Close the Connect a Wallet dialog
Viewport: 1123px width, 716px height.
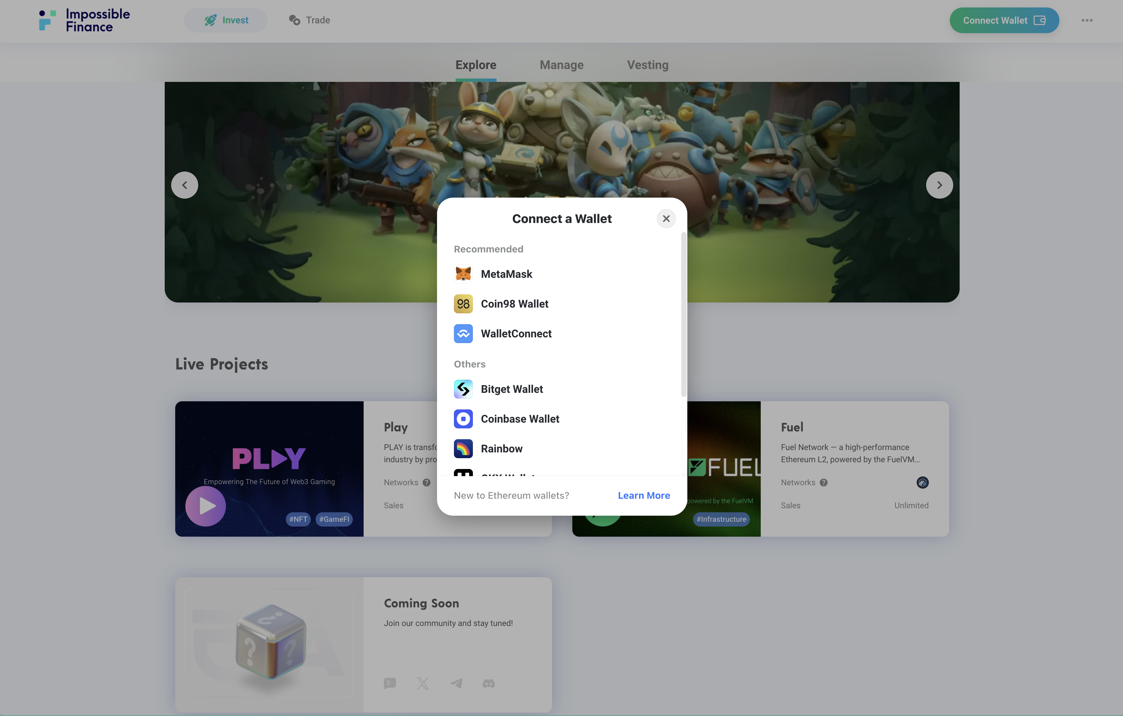pos(666,218)
